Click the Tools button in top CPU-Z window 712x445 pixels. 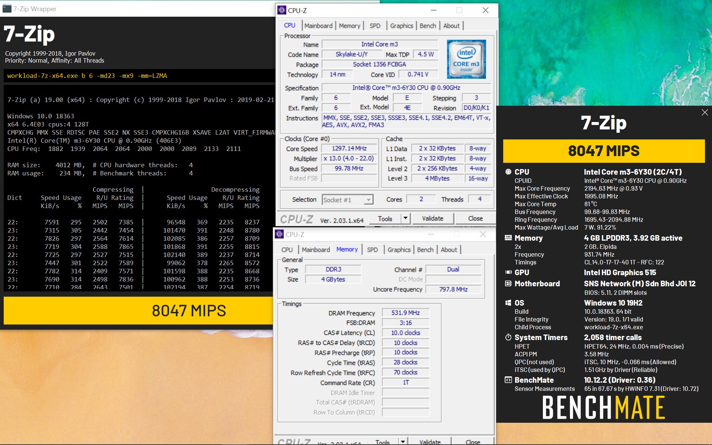pyautogui.click(x=385, y=218)
